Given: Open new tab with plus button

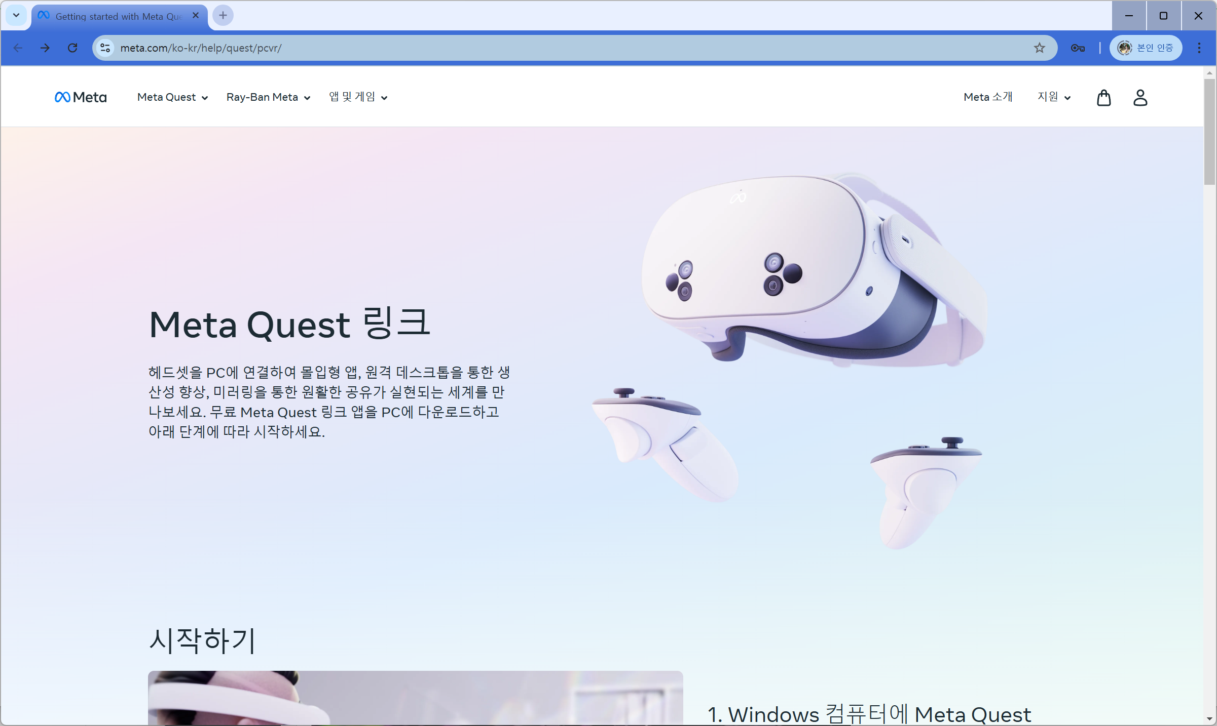Looking at the screenshot, I should [223, 16].
